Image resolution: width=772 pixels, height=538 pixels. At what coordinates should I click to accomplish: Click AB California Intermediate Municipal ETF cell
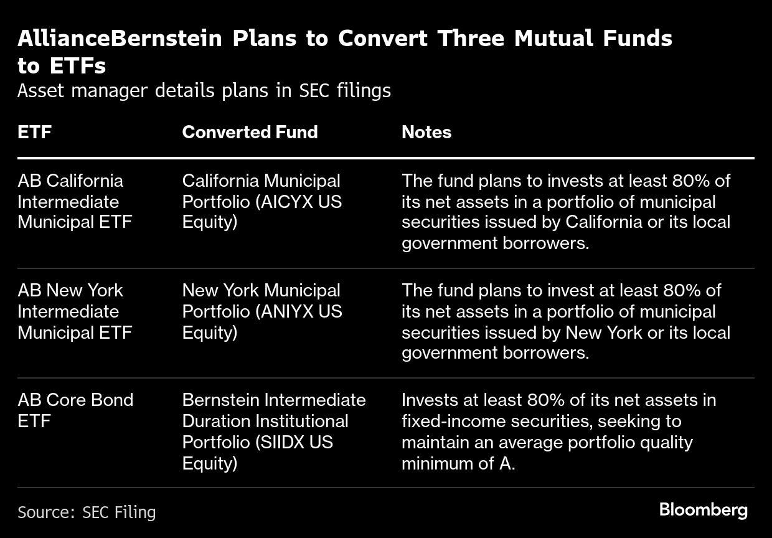click(75, 202)
